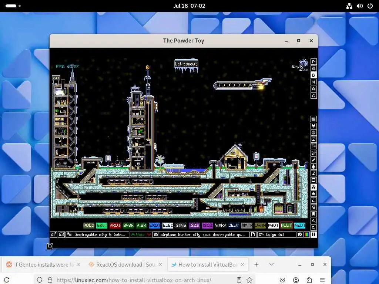Select the ISZS element
This screenshot has height=284, width=379.
(x=194, y=225)
